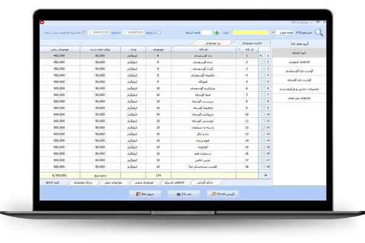Click the 174 total quantity cell

(158, 176)
